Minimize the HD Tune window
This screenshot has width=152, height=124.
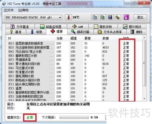[x=128, y=3]
